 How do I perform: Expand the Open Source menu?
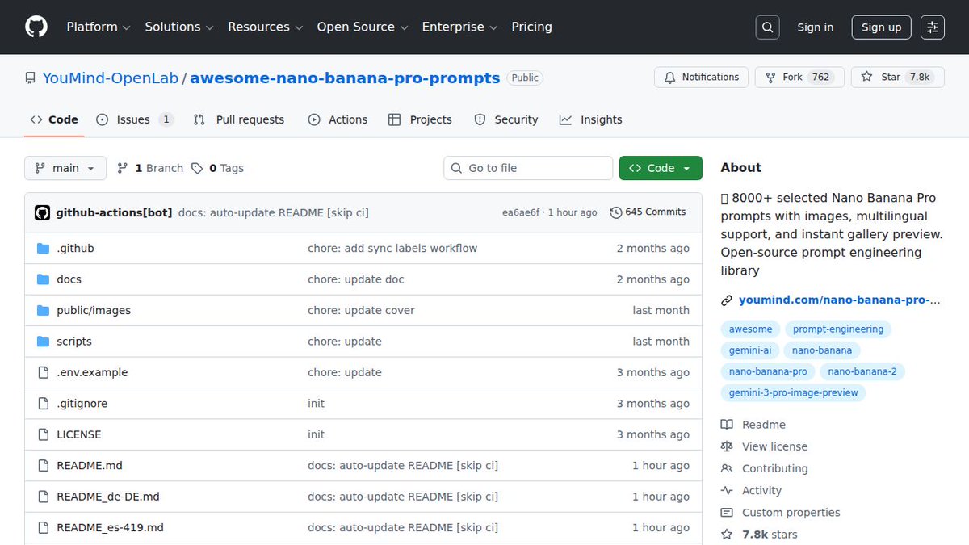click(363, 27)
